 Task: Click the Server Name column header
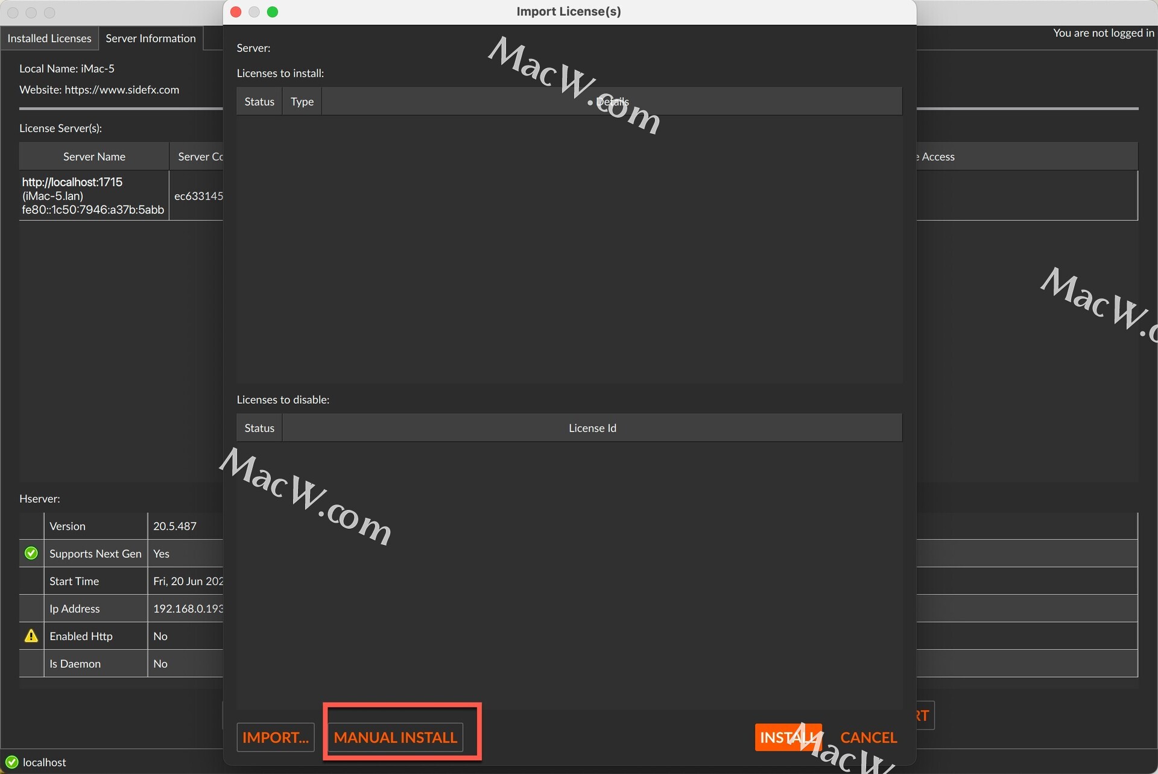coord(94,157)
